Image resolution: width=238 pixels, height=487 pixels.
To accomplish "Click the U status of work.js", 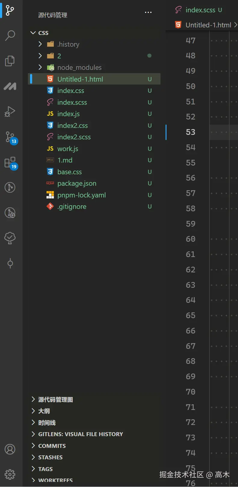I will click(x=150, y=149).
